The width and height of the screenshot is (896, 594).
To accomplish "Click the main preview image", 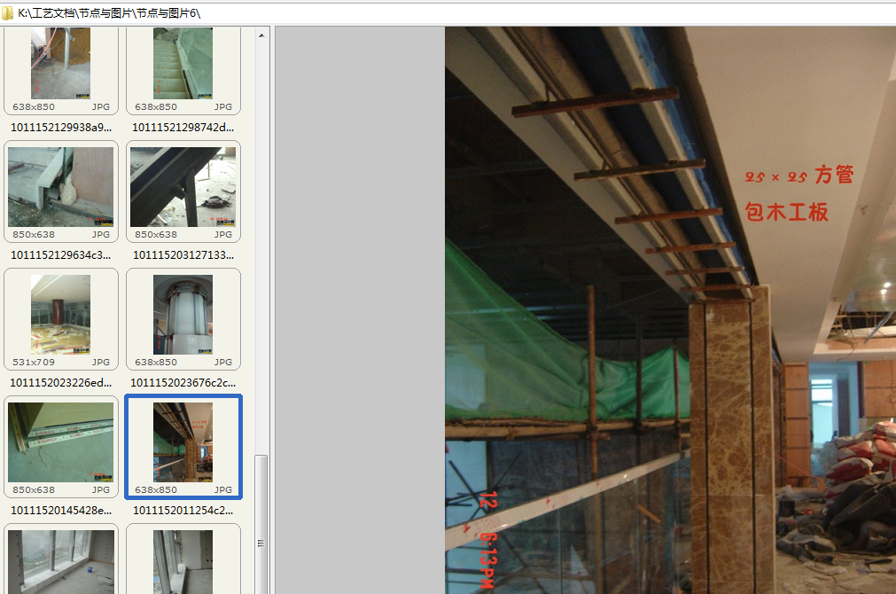I will [670, 310].
